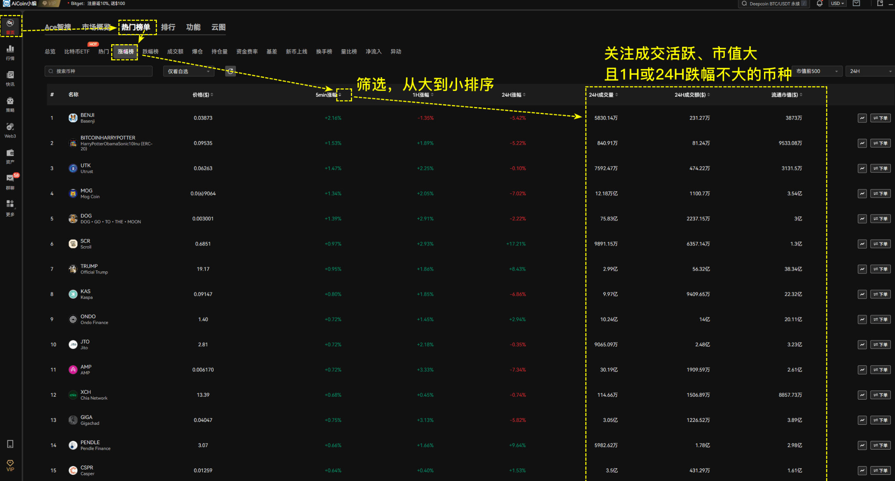Open the 行情 market icon in sidebar
The width and height of the screenshot is (895, 481).
(x=10, y=52)
